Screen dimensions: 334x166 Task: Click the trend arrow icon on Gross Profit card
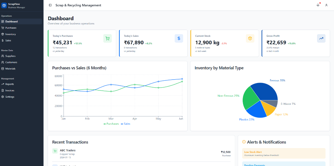pyautogui.click(x=321, y=38)
